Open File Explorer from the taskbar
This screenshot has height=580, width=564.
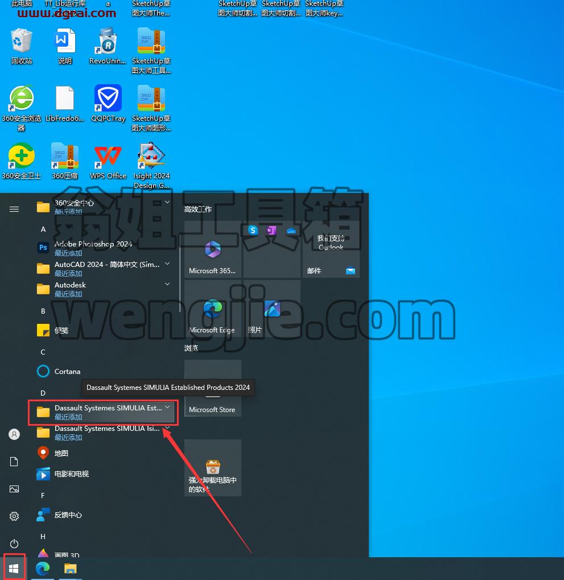click(70, 569)
